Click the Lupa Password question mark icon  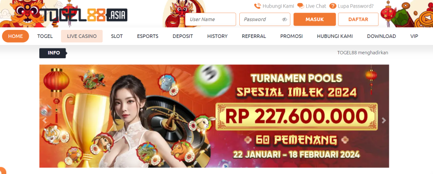(333, 6)
